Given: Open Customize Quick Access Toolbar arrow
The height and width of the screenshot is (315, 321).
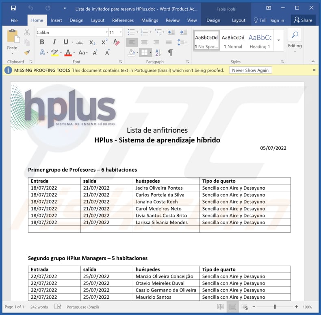Looking at the screenshot, I should (x=65, y=8).
